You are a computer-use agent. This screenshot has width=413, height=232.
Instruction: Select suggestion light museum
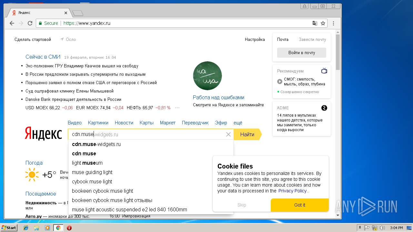(151, 163)
